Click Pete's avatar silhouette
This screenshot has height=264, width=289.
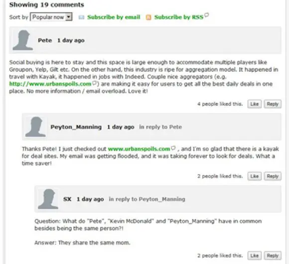tap(23, 40)
